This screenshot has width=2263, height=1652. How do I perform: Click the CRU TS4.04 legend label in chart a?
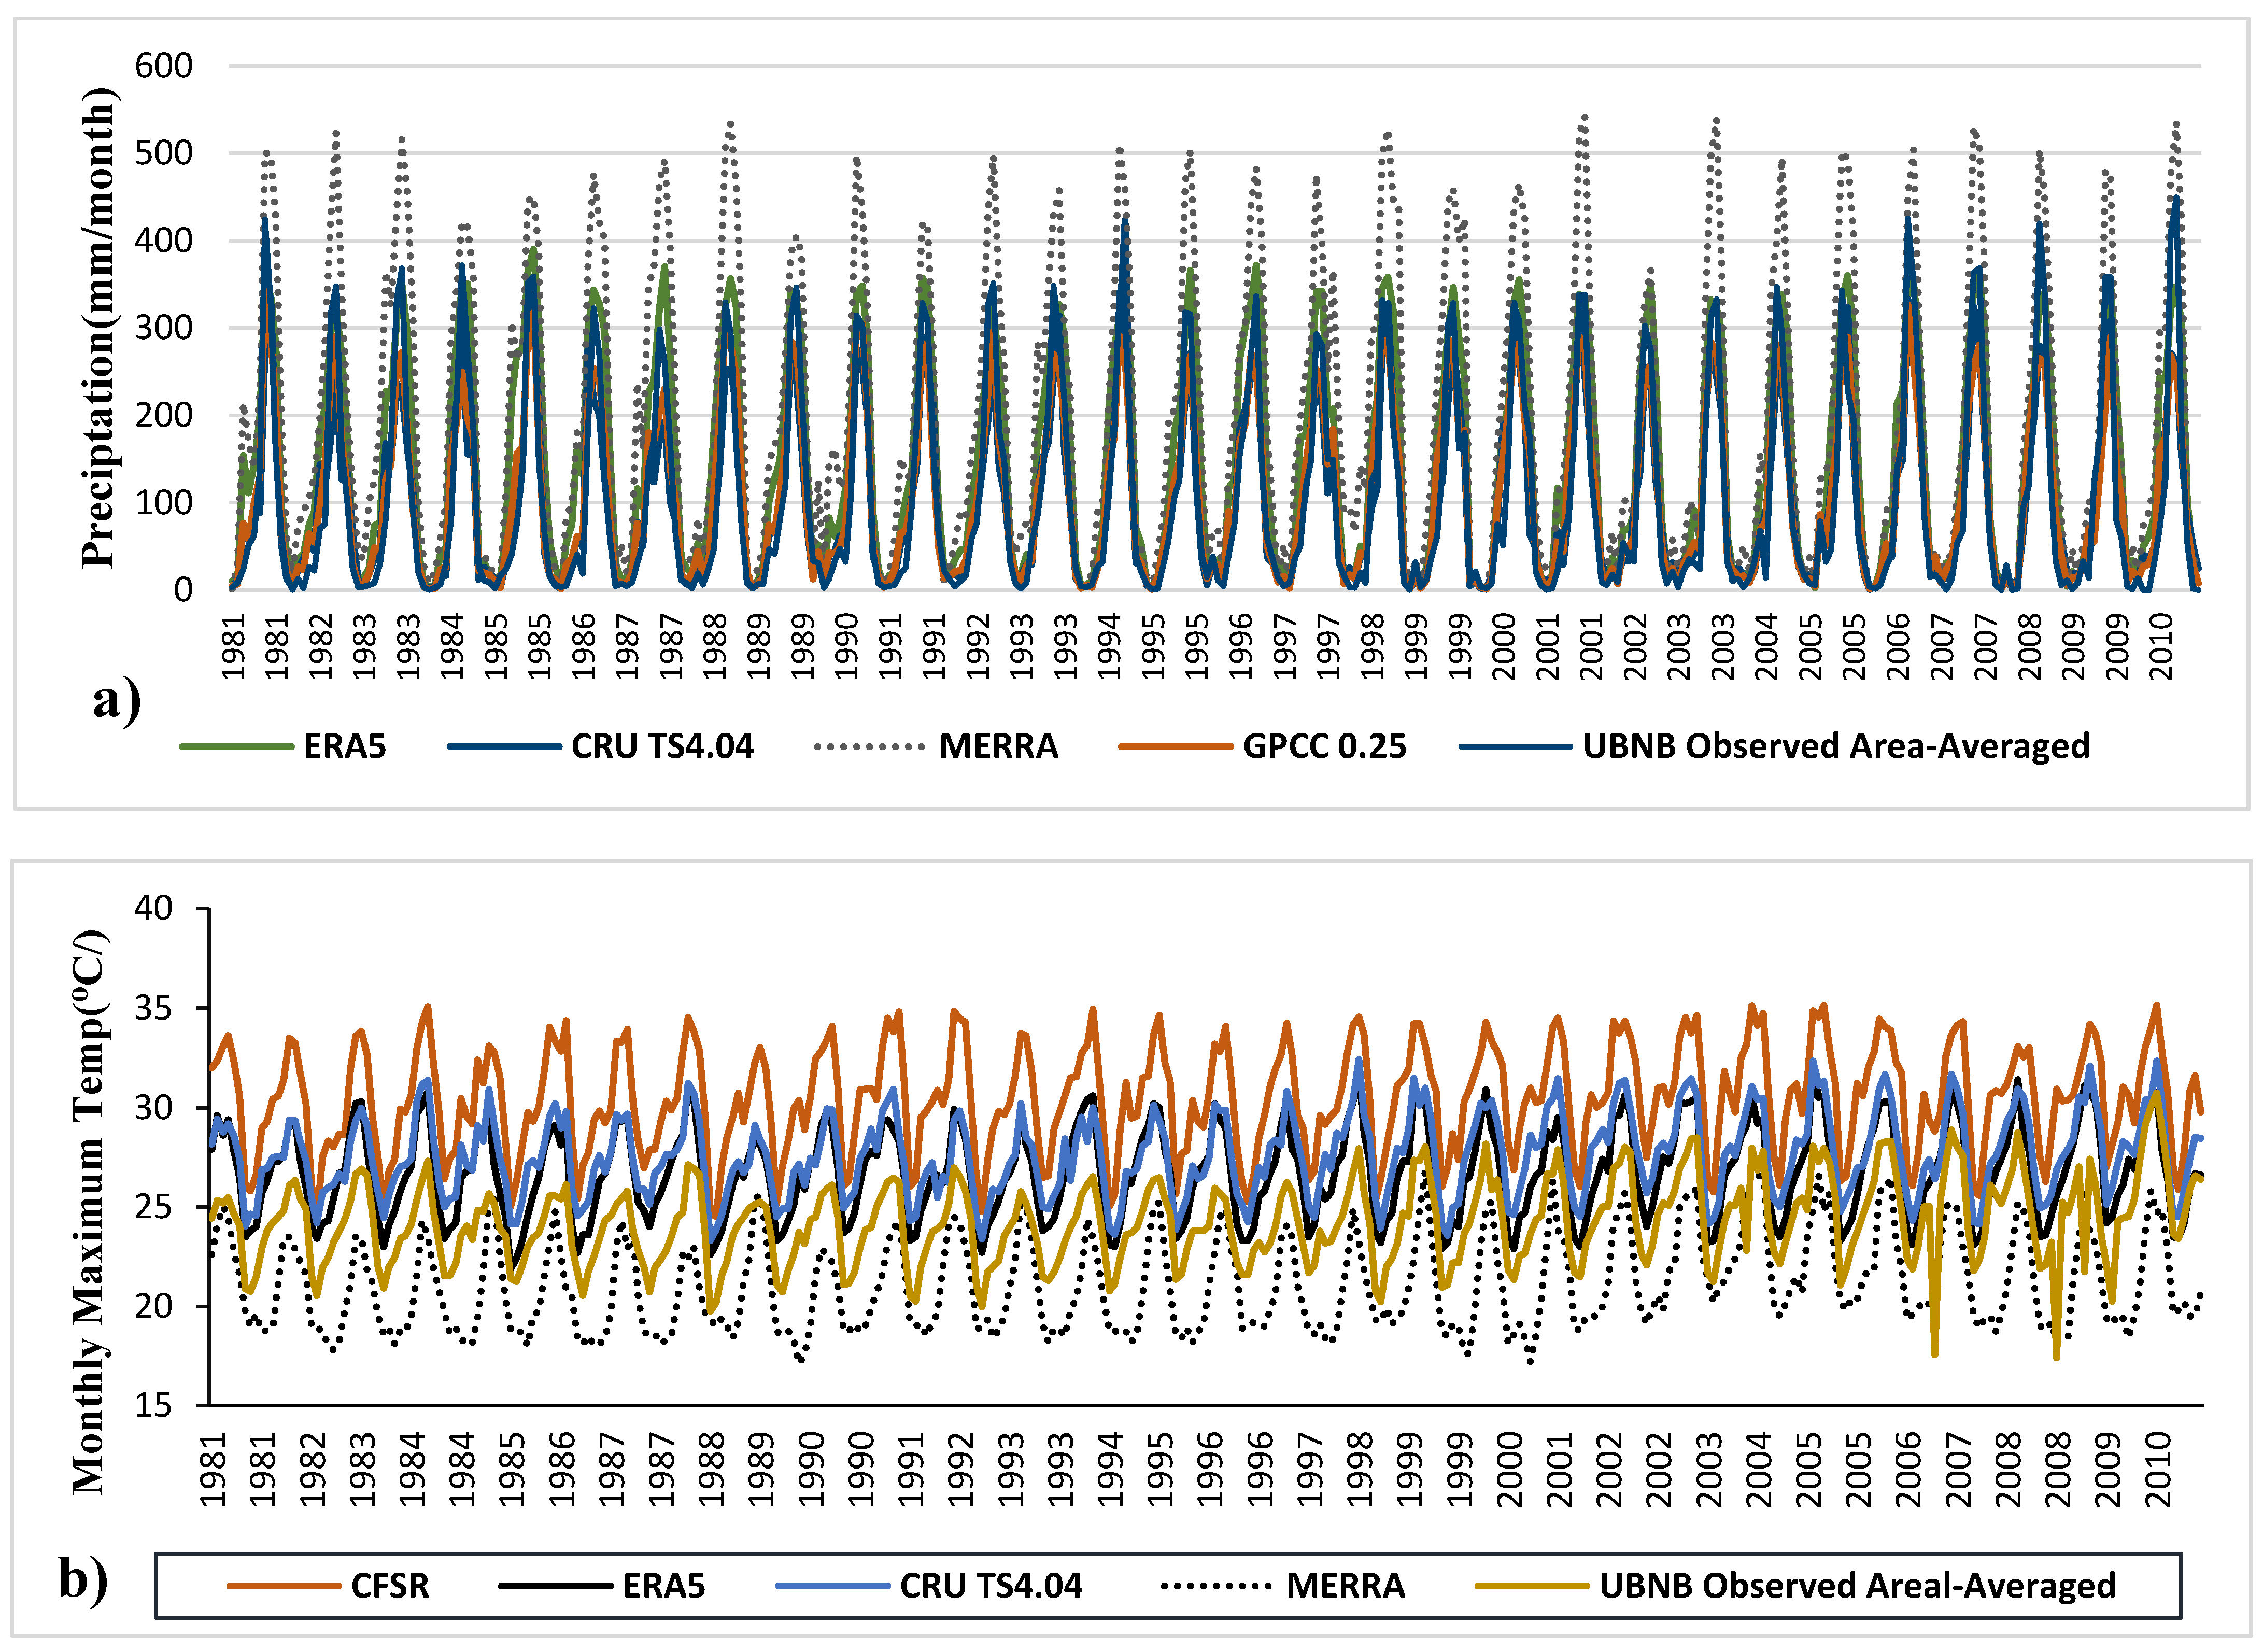pyautogui.click(x=662, y=746)
